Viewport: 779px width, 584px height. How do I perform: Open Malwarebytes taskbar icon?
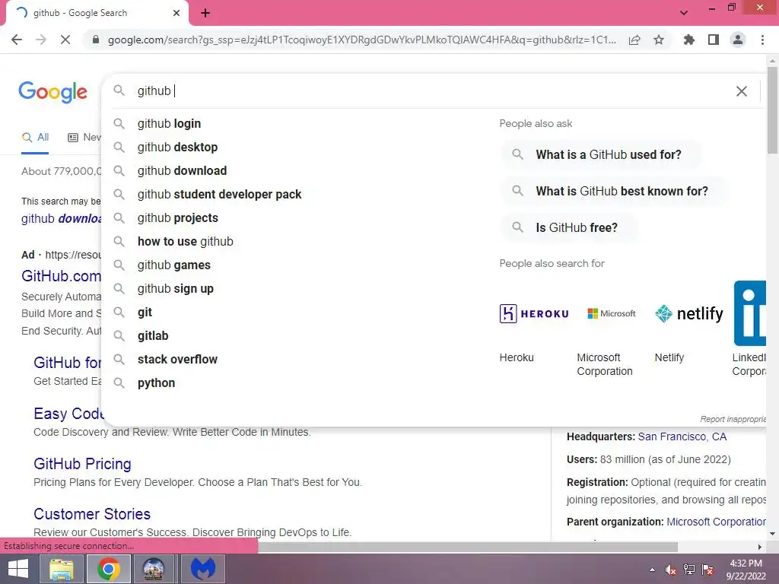point(203,569)
